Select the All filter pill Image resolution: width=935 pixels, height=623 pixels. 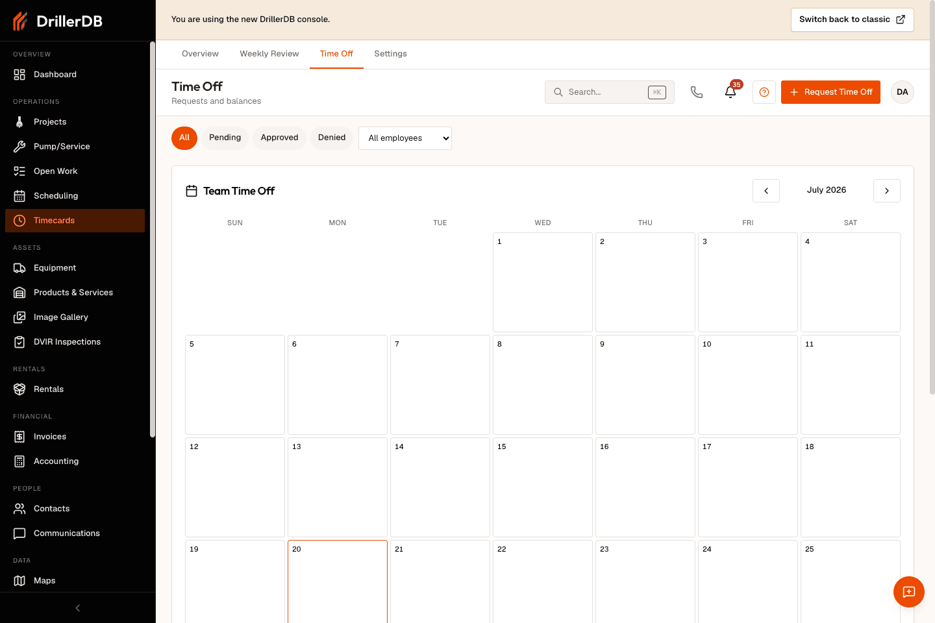point(184,138)
